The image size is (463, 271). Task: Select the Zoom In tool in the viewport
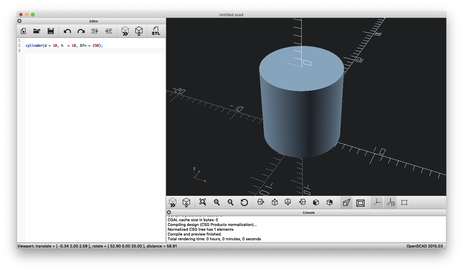217,202
